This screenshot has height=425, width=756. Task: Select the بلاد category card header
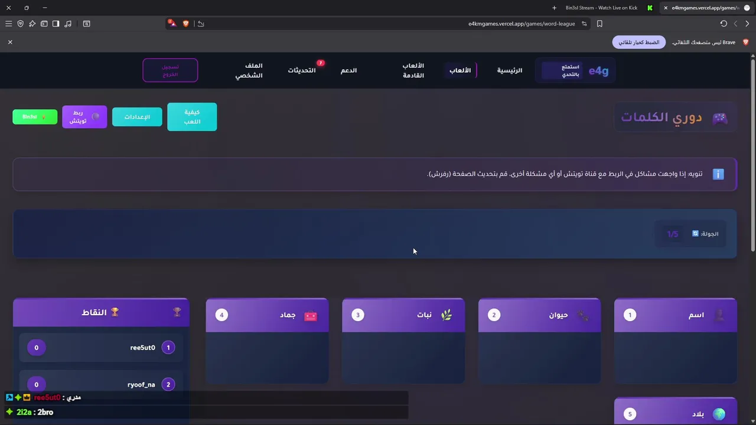tap(676, 411)
